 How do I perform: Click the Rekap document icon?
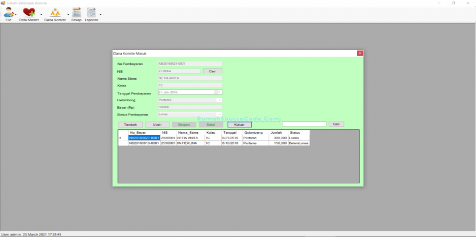[76, 13]
